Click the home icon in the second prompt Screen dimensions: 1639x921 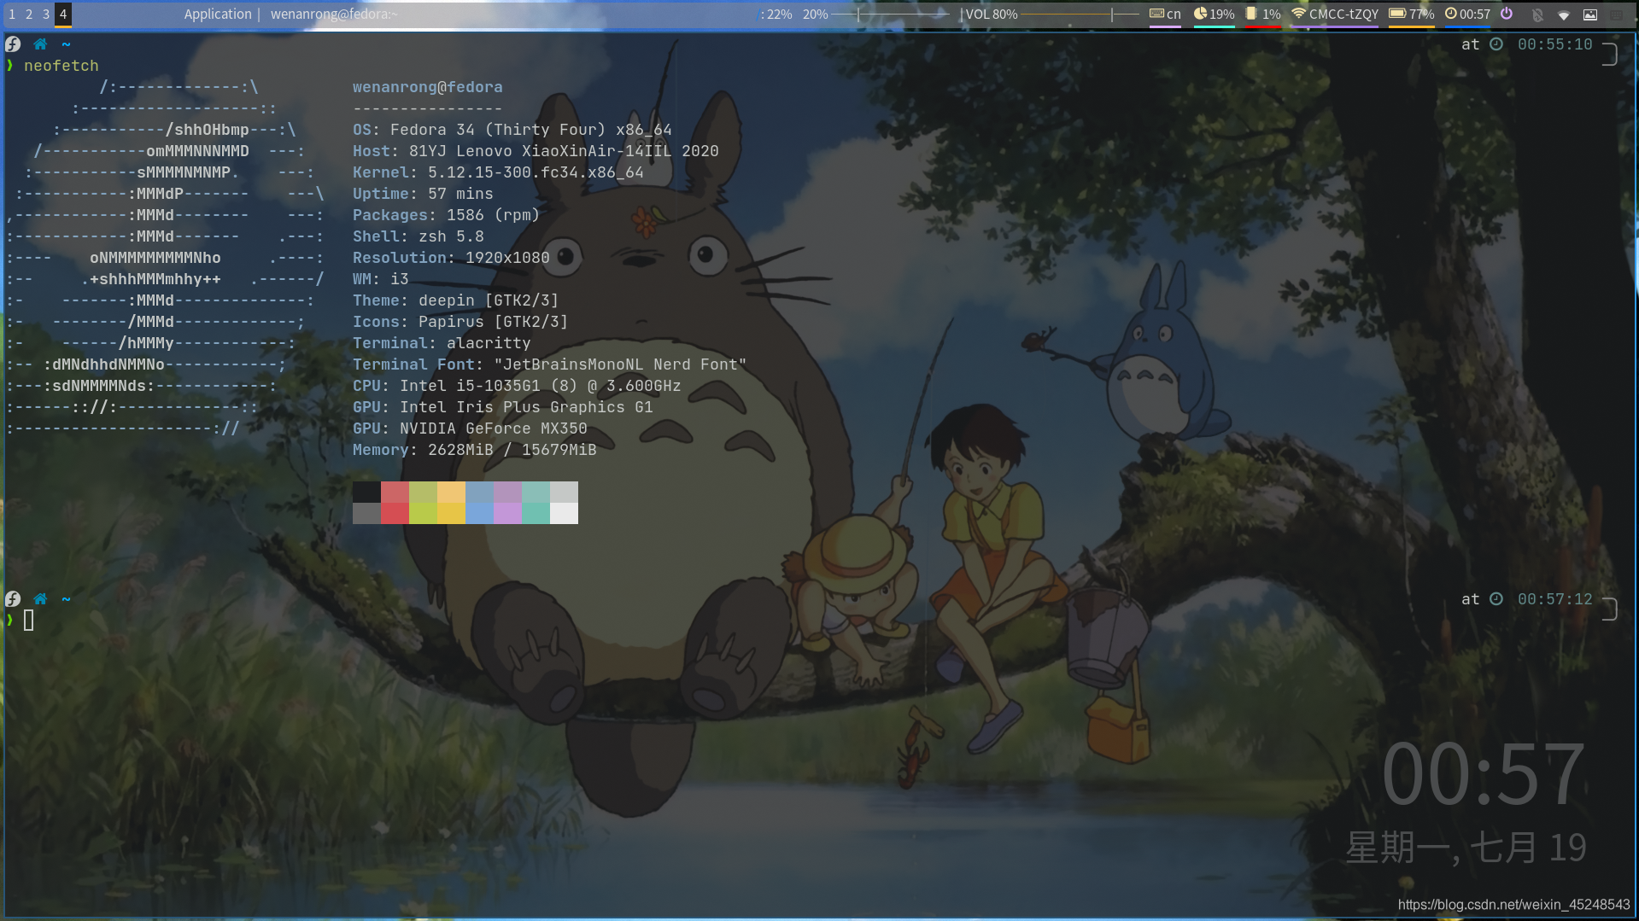(x=40, y=599)
